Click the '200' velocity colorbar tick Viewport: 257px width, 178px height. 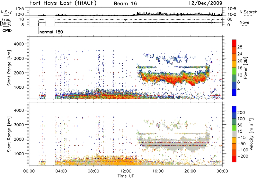click(x=241, y=112)
